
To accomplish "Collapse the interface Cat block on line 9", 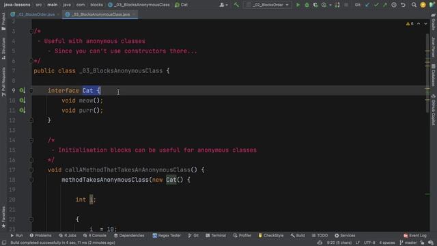I will click(x=31, y=91).
